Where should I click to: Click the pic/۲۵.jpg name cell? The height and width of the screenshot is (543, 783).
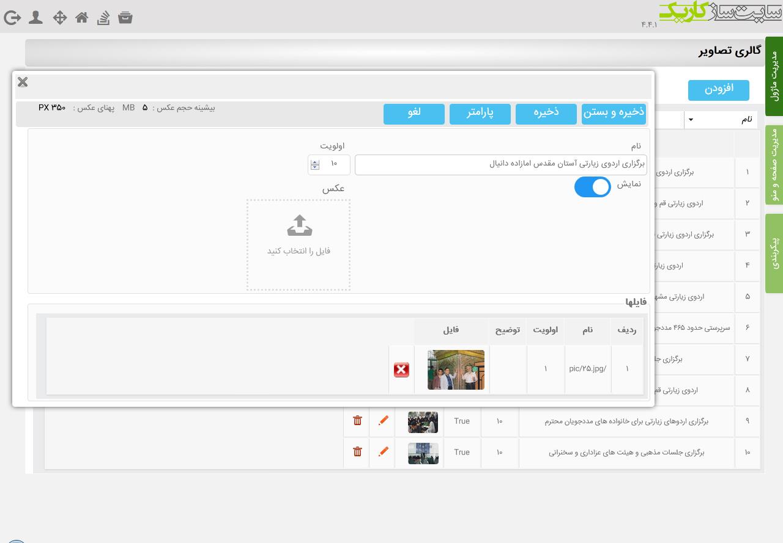(587, 369)
